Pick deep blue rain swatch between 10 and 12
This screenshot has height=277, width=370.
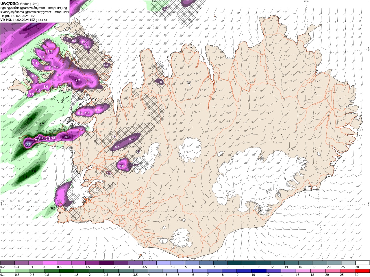pyautogui.click(x=258, y=271)
